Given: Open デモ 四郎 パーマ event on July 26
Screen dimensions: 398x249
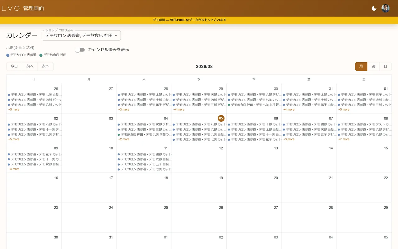Looking at the screenshot, I should pyautogui.click(x=34, y=100).
